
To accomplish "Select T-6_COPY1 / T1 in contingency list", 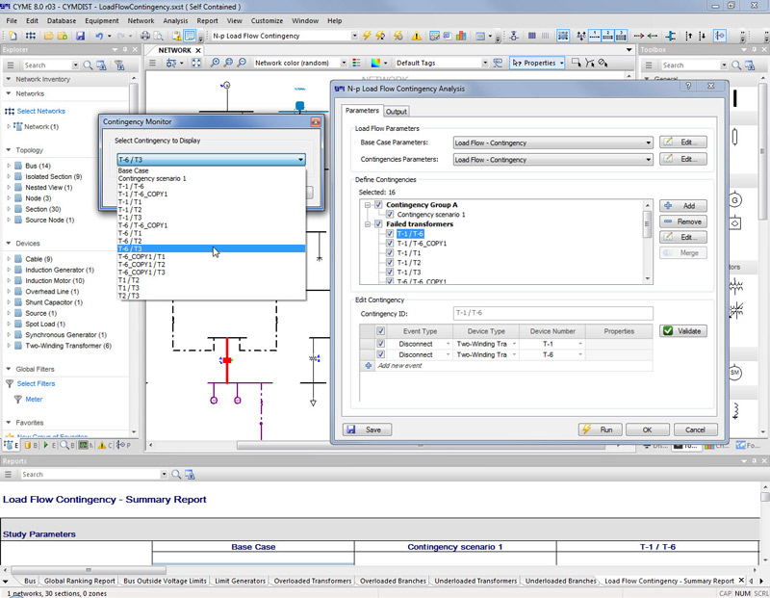I will (141, 257).
